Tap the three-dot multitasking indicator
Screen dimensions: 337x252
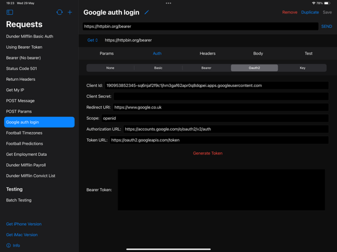(168, 3)
